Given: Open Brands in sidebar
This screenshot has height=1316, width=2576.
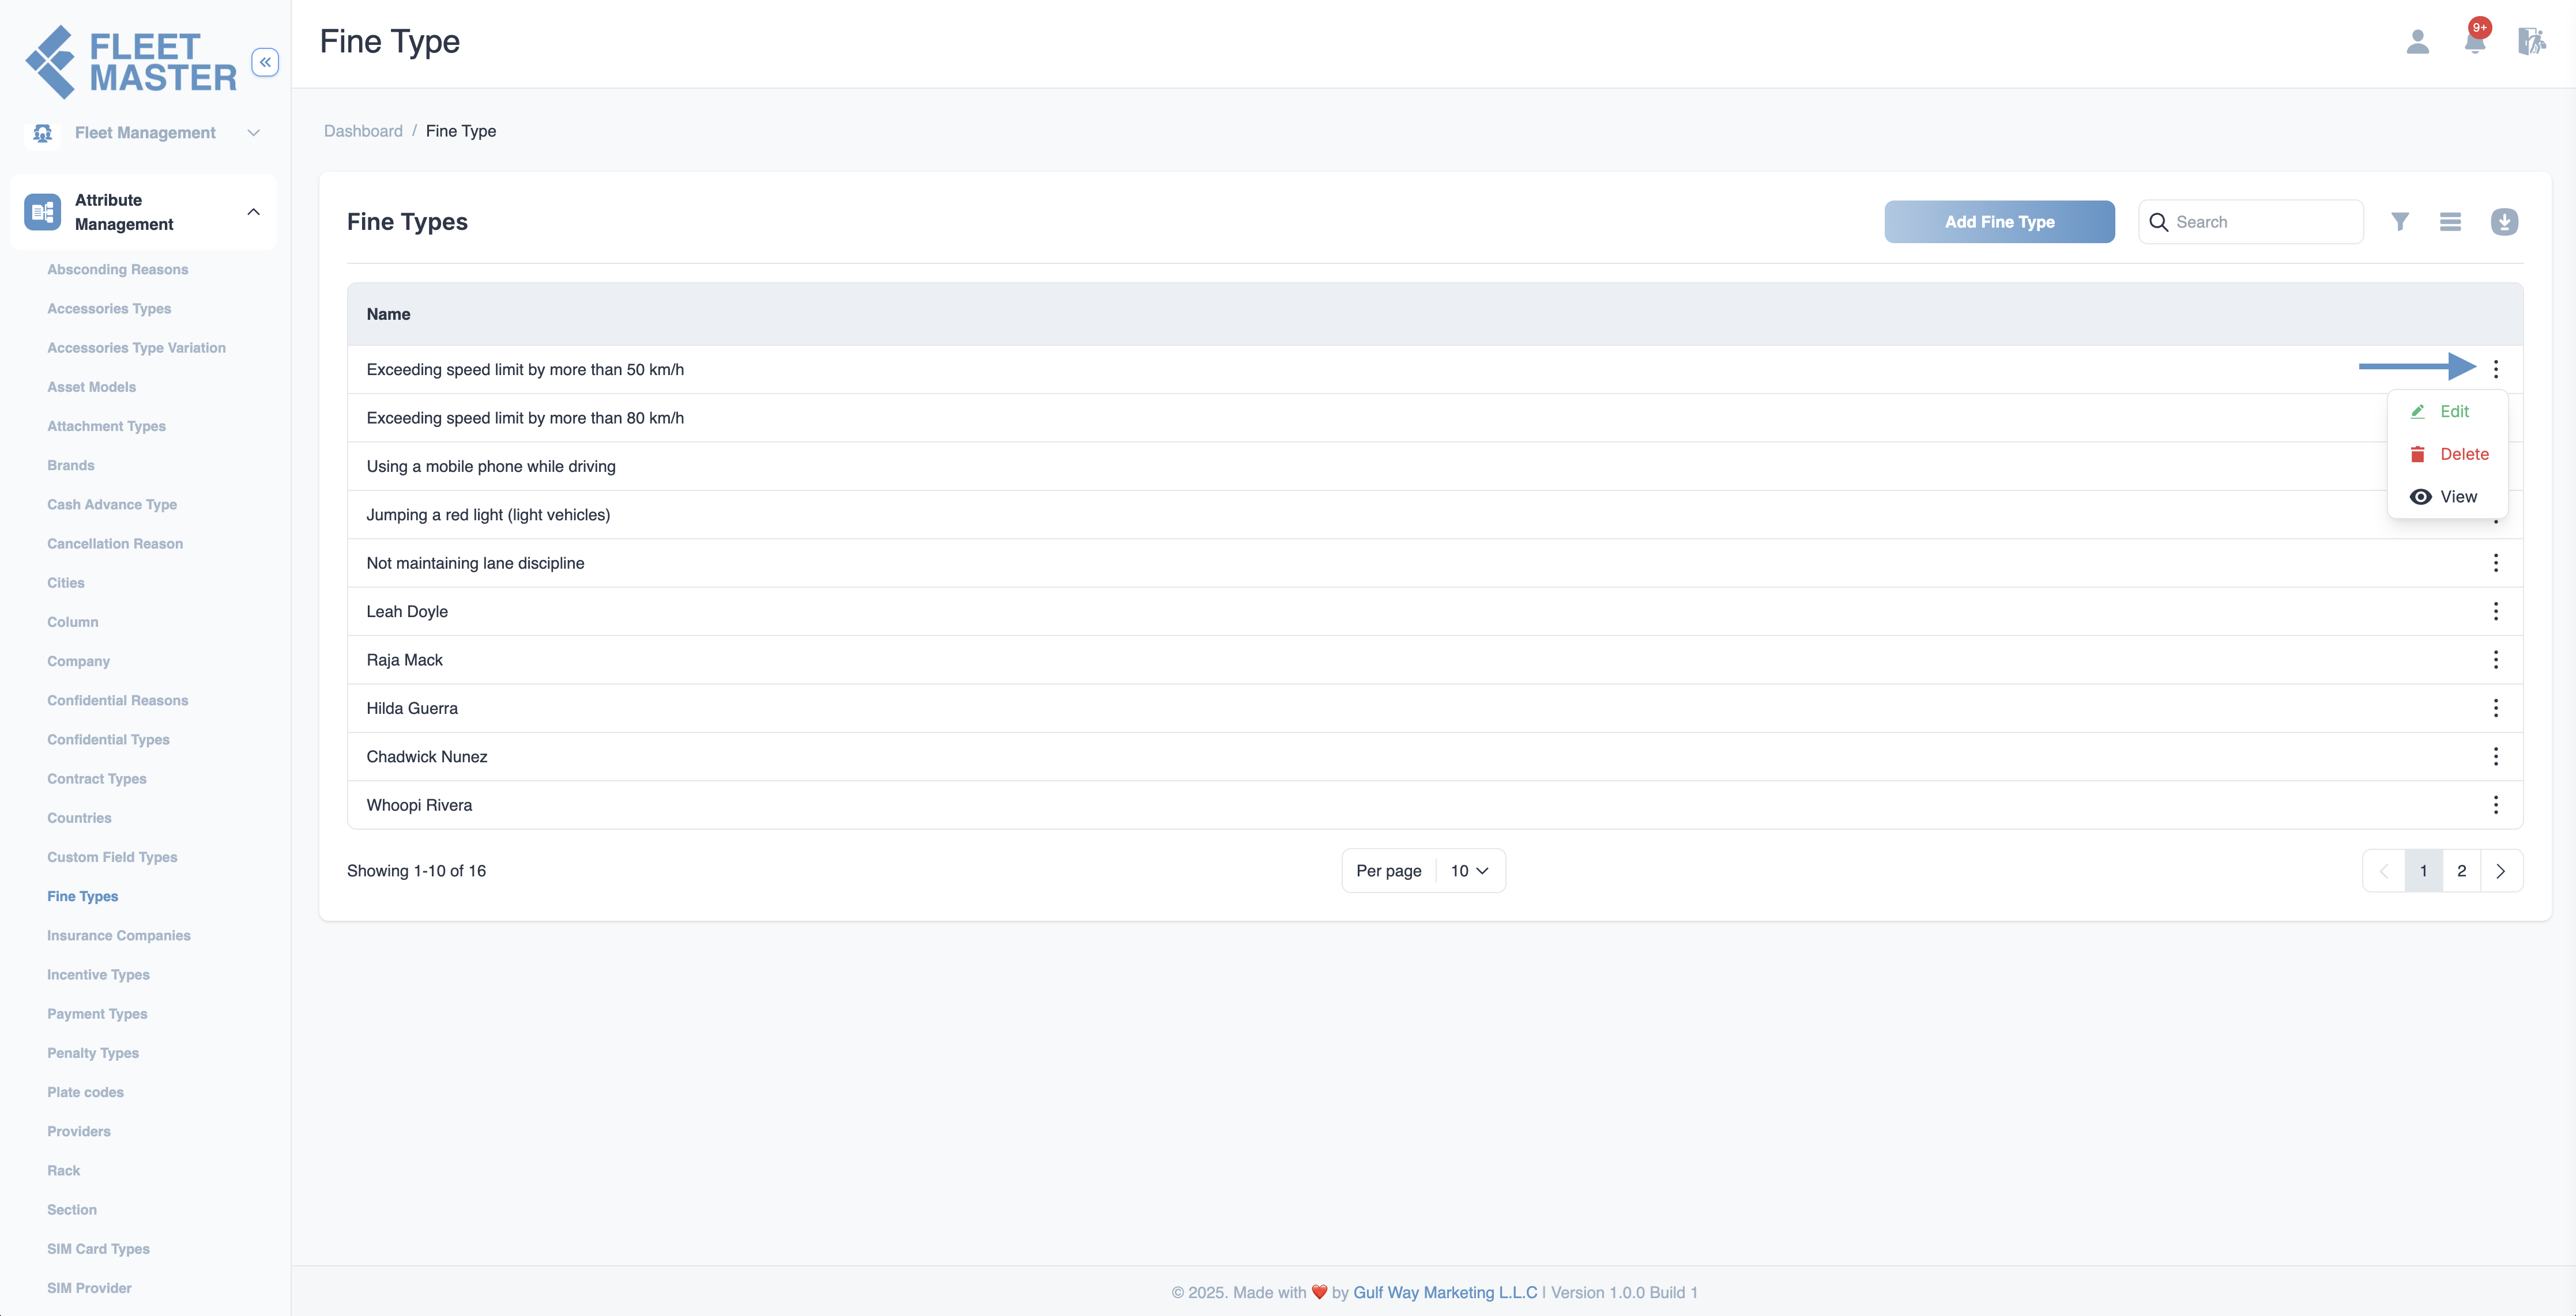Looking at the screenshot, I should 71,466.
